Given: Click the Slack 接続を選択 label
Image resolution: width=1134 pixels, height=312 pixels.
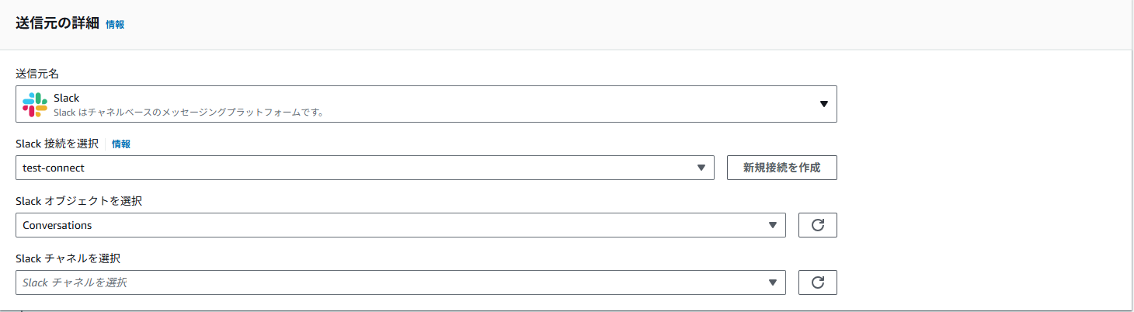Looking at the screenshot, I should [x=57, y=144].
